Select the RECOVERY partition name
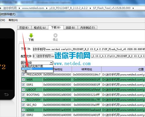145x117 pixels. [x=33, y=100]
